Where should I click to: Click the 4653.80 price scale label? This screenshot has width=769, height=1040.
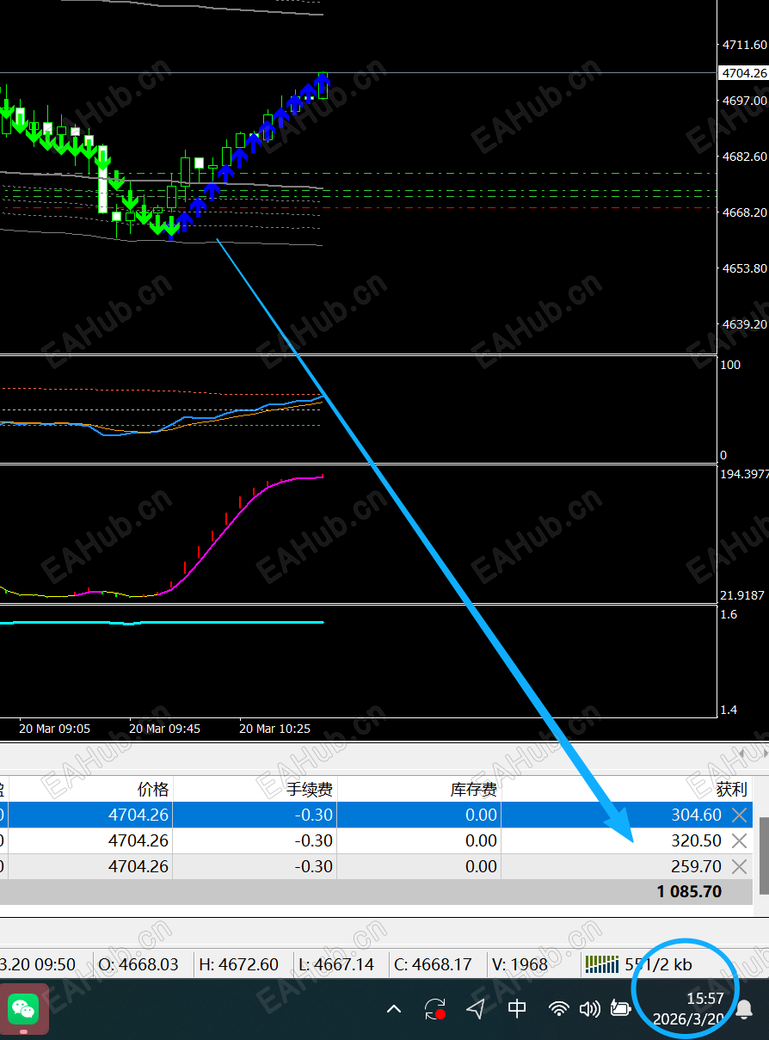pyautogui.click(x=745, y=268)
